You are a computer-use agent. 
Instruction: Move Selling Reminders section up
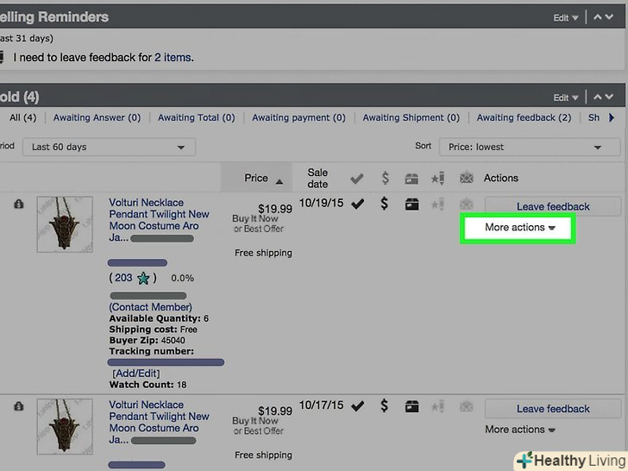597,17
